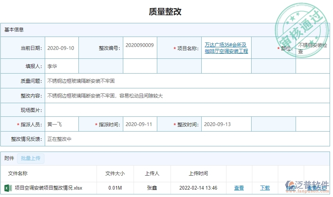333x197 pixels.
Task: Click the Excel file icon in attachments
Action: click(x=8, y=188)
